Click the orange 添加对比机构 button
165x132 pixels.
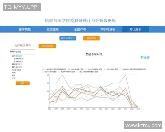click(x=47, y=46)
